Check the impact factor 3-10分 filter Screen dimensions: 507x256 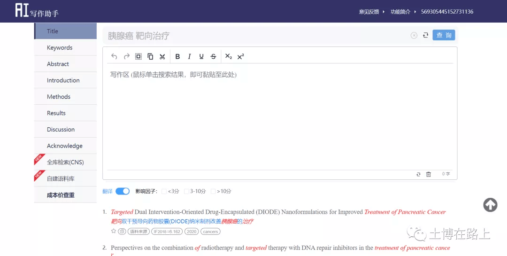(x=186, y=191)
